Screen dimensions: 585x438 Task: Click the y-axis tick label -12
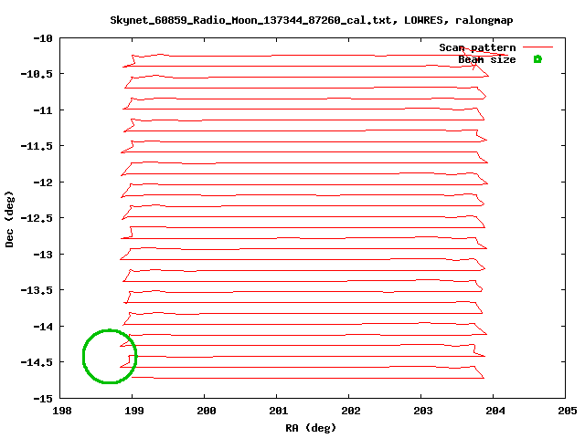coord(43,182)
